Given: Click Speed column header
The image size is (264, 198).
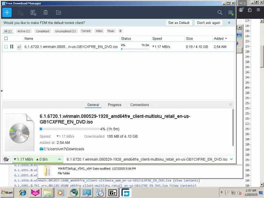Looking at the screenshot, I should (x=168, y=39).
